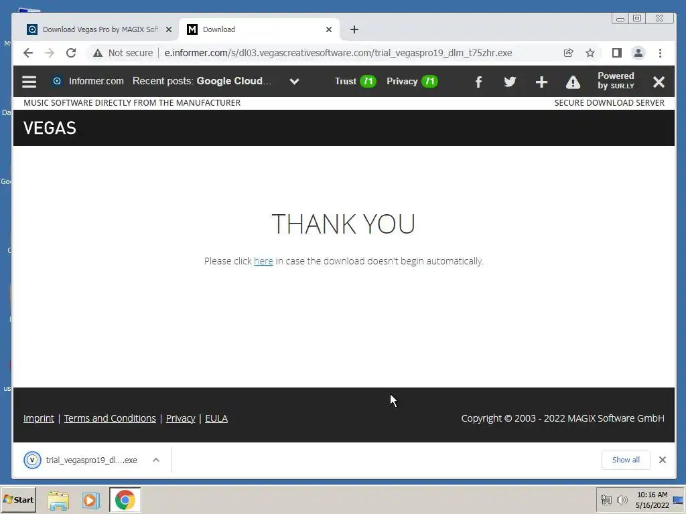Open the Imprint link
Screen dimensions: 686x514
click(38, 418)
